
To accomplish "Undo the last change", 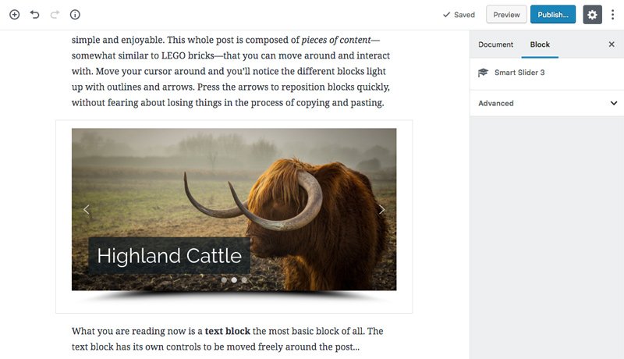I will 34,15.
